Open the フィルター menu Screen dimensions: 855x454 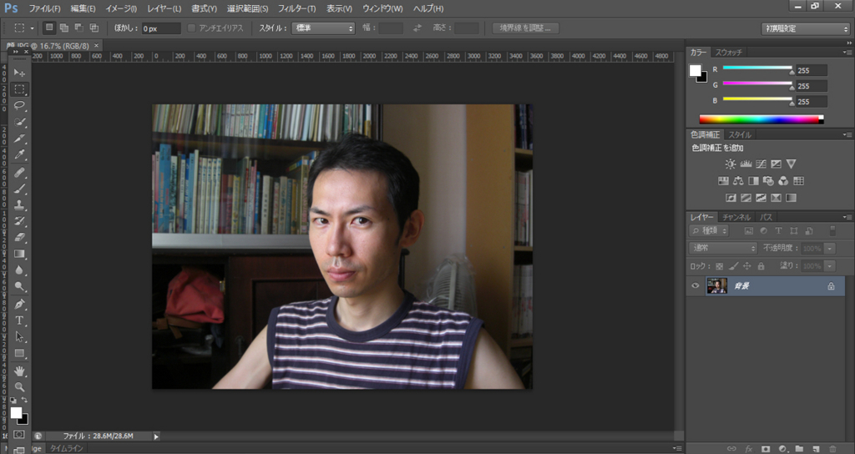(x=296, y=8)
